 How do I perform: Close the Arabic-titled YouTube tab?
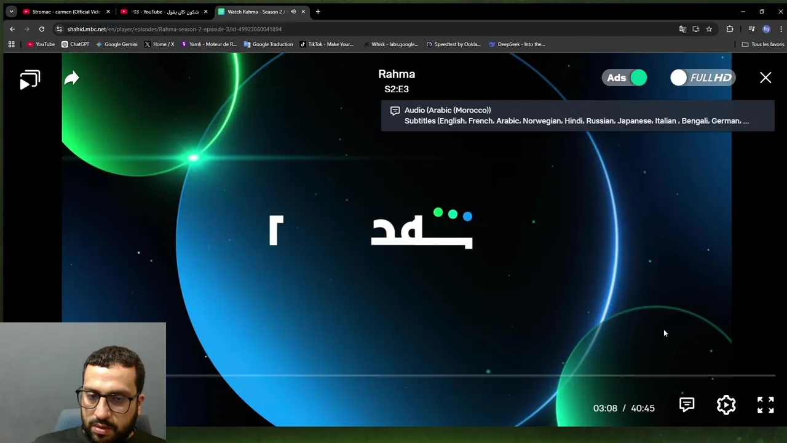click(205, 12)
